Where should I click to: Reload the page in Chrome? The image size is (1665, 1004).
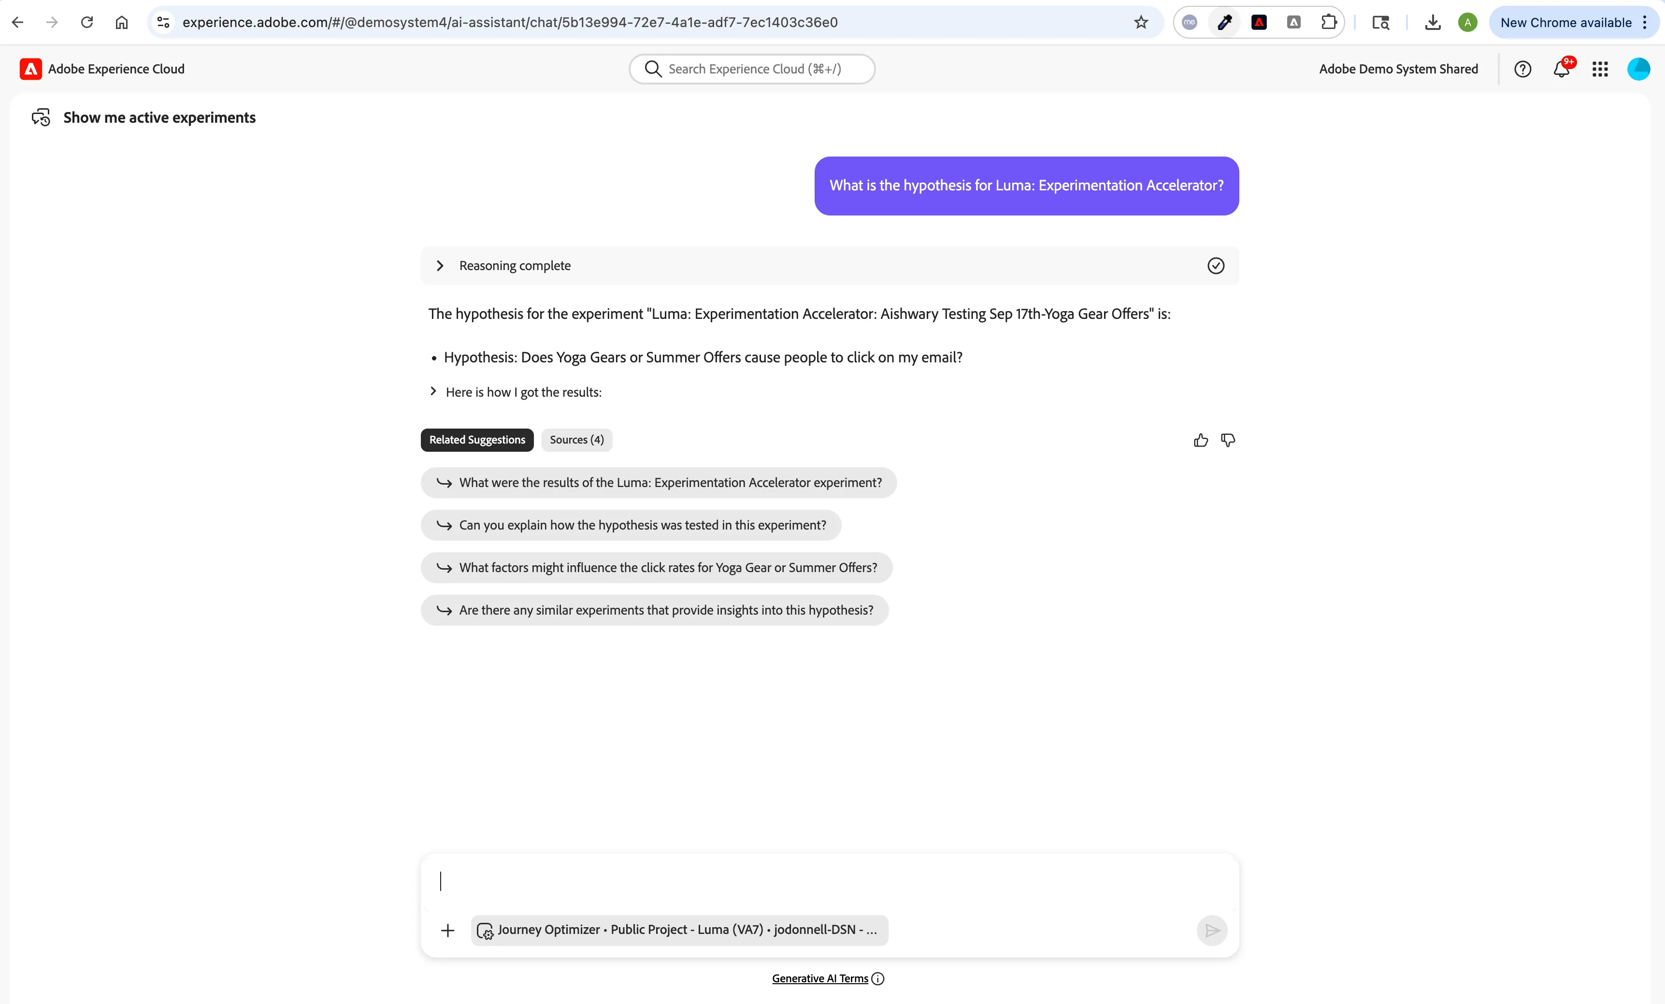click(x=86, y=22)
